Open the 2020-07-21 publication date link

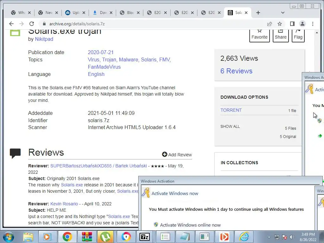(x=101, y=52)
